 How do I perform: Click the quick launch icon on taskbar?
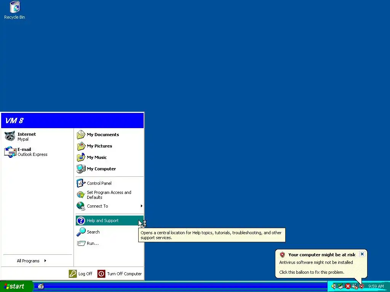(x=41, y=287)
